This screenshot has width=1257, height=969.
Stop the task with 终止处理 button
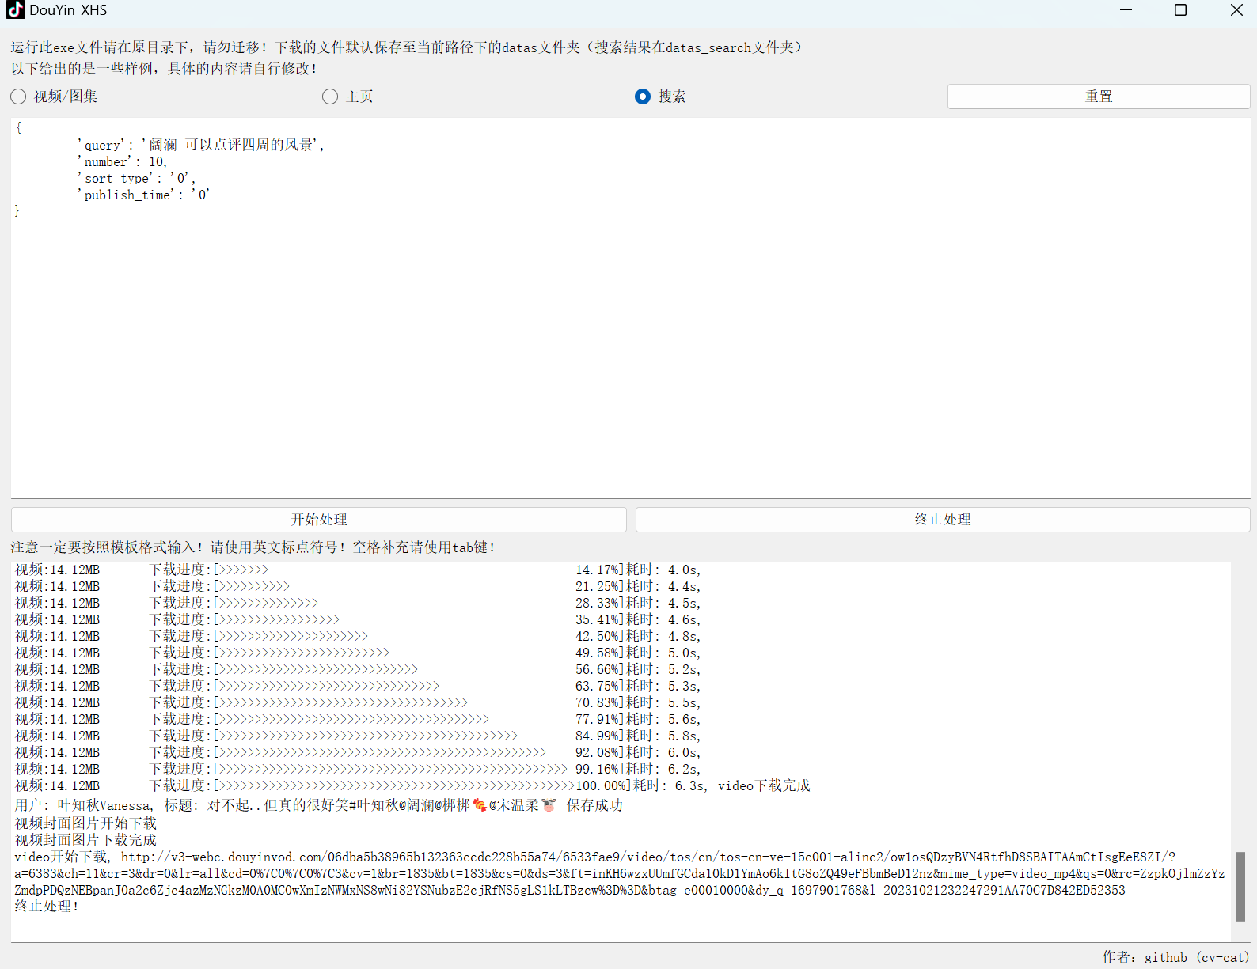coord(942,520)
